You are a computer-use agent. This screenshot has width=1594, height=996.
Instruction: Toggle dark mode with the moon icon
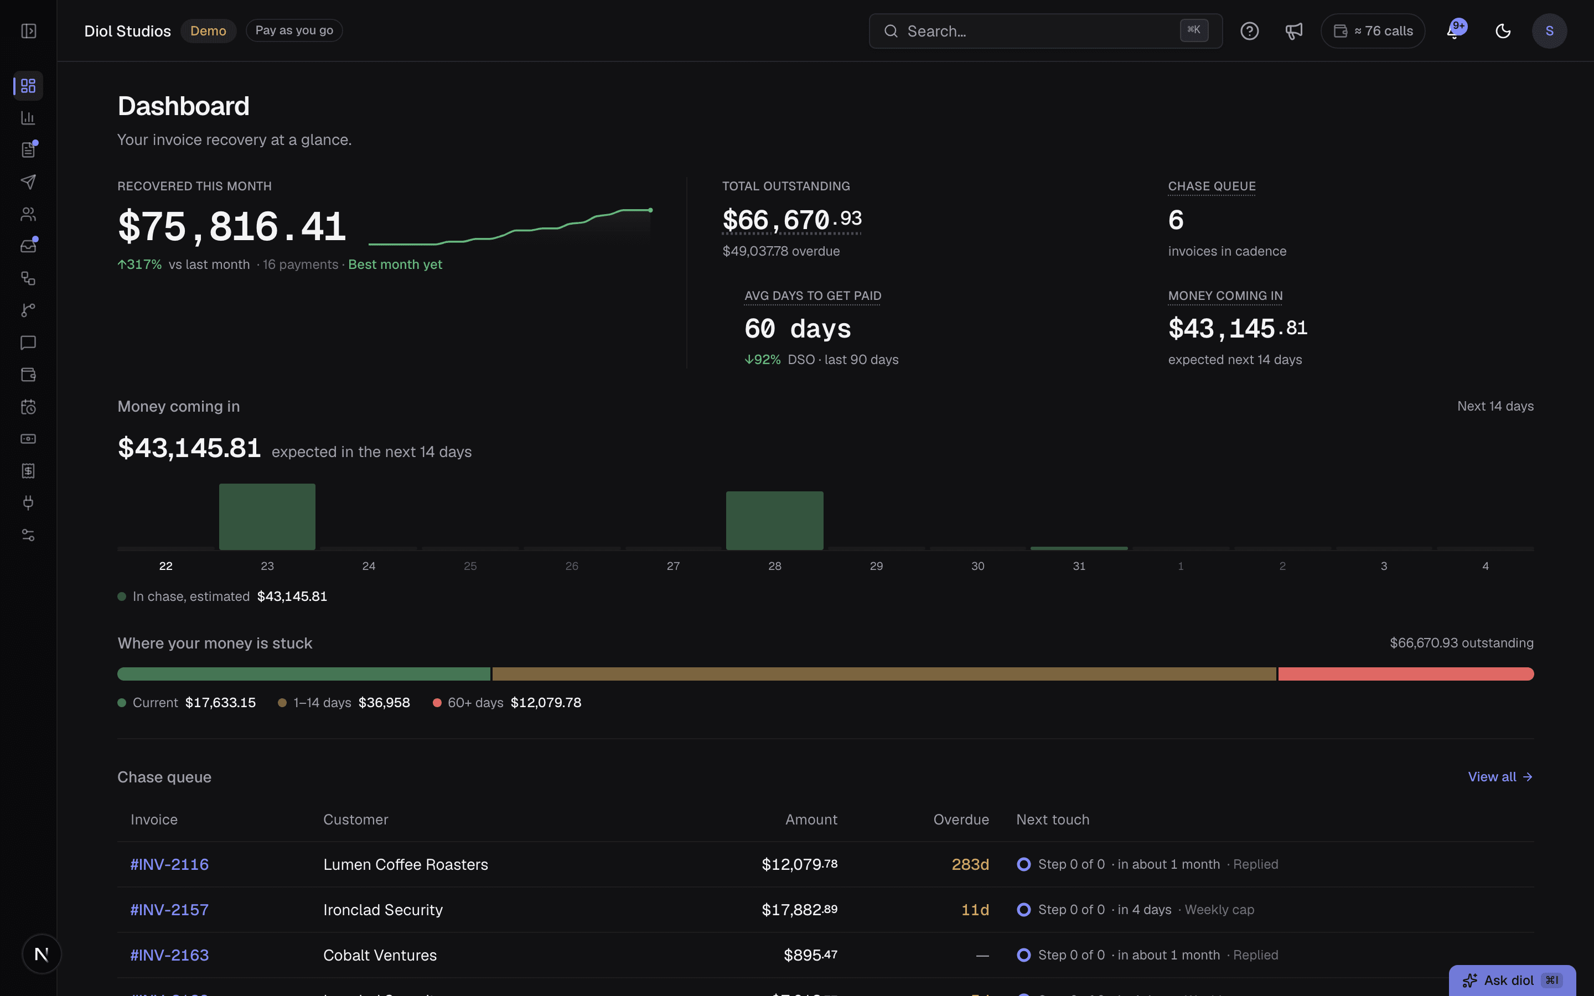[x=1503, y=31]
